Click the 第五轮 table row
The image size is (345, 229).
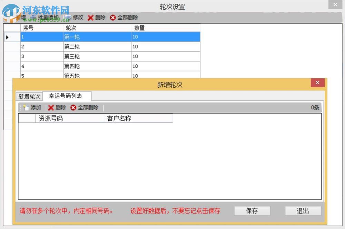pos(72,75)
